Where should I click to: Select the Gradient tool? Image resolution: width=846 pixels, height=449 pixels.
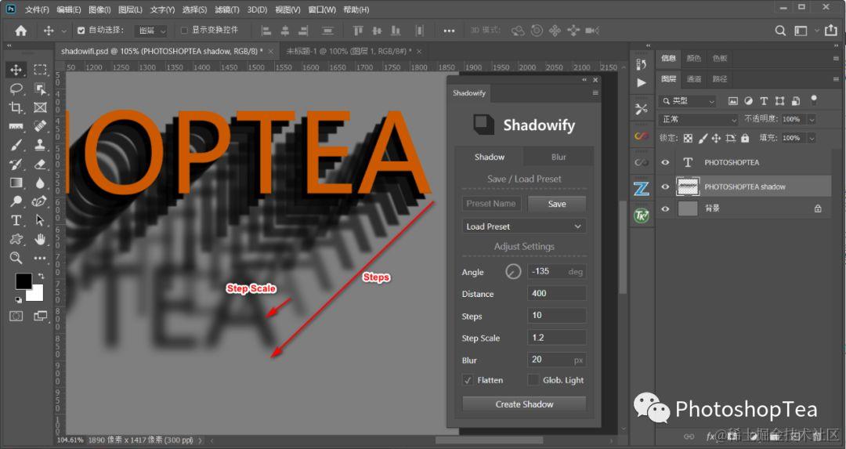pos(16,183)
